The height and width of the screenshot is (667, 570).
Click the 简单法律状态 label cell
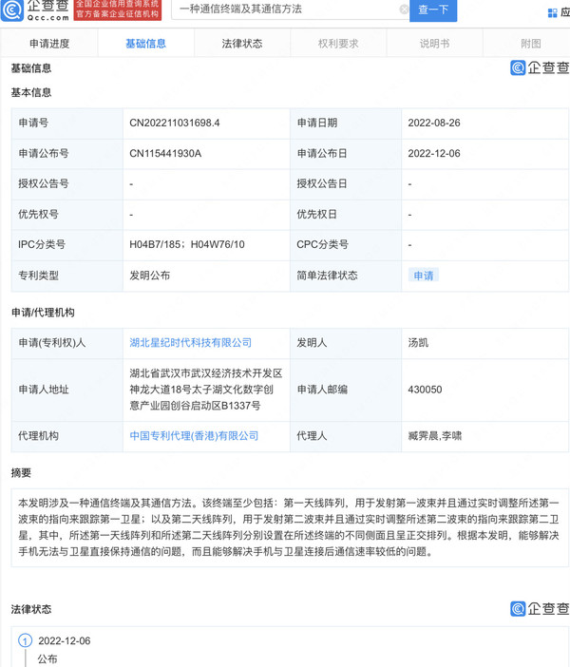pos(346,276)
